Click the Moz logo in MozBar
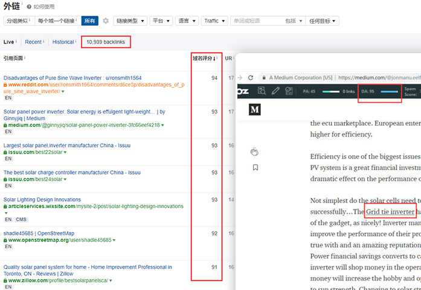 [243, 91]
